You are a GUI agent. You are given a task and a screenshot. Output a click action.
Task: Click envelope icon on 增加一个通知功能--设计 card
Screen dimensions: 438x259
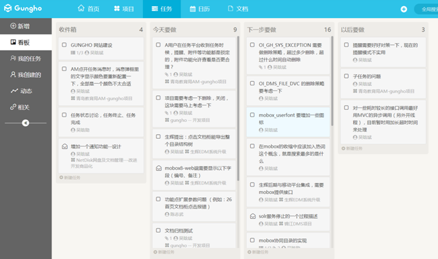pyautogui.click(x=64, y=146)
